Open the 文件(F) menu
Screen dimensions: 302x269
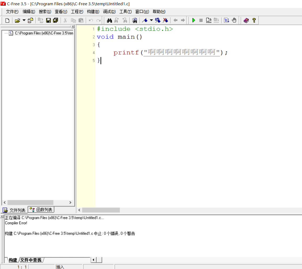coord(12,12)
